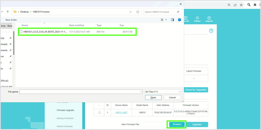Toggle the preview pane icon
The height and width of the screenshot is (130, 261).
click(x=172, y=20)
